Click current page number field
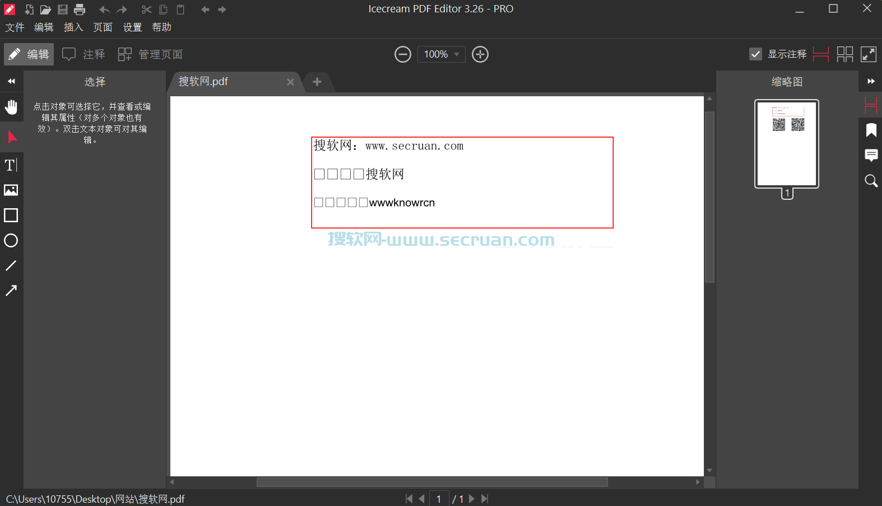The width and height of the screenshot is (882, 506). coord(439,499)
